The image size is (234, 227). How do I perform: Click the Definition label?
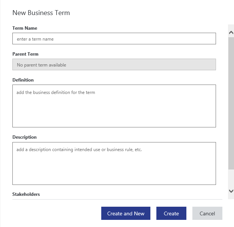(23, 80)
